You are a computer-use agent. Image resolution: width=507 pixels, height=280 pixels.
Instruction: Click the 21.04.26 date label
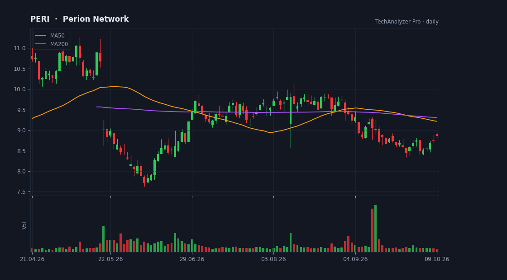tap(32, 259)
